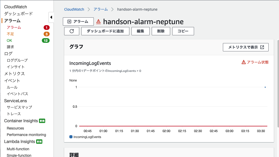Open ルール in sidebar
The height and width of the screenshot is (157, 279).
coord(12,87)
